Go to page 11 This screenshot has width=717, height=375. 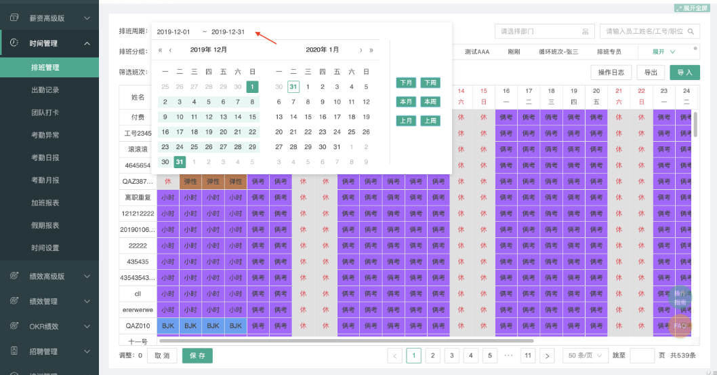[x=528, y=355]
